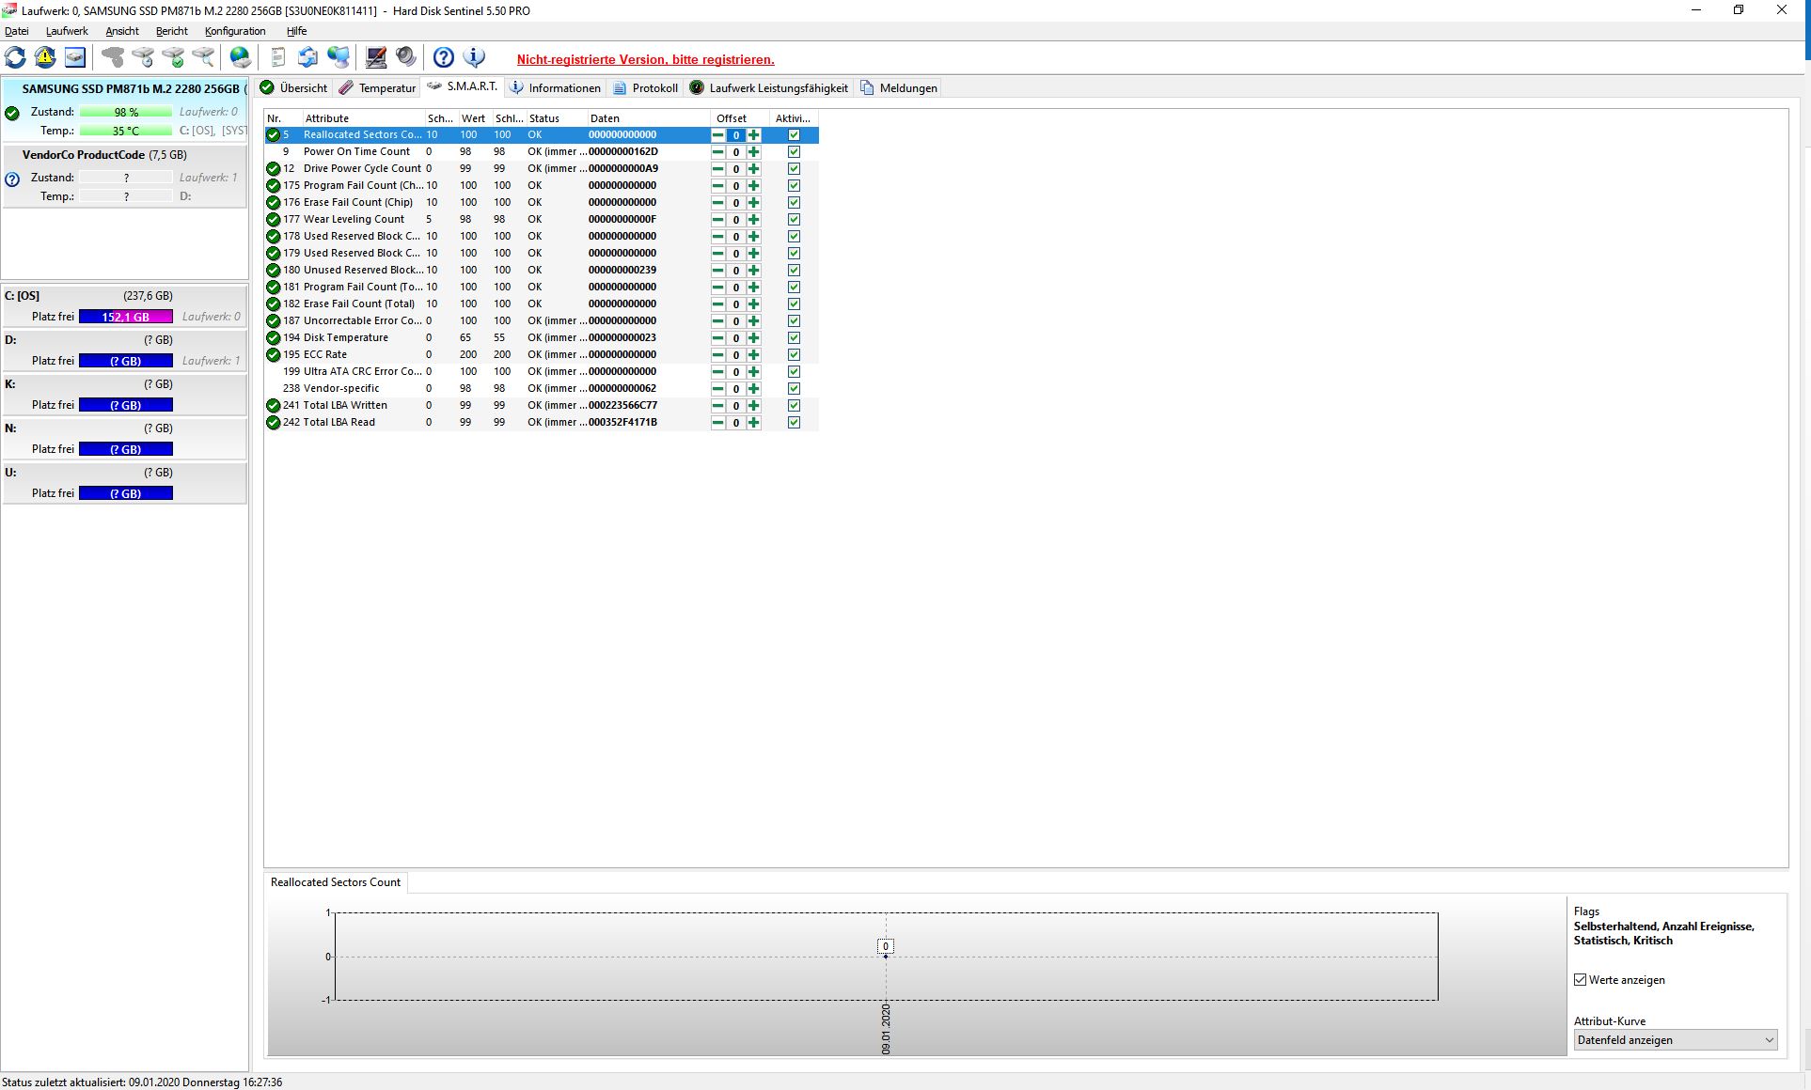Click the speaker sound toolbar icon
This screenshot has width=1811, height=1090.
405,58
